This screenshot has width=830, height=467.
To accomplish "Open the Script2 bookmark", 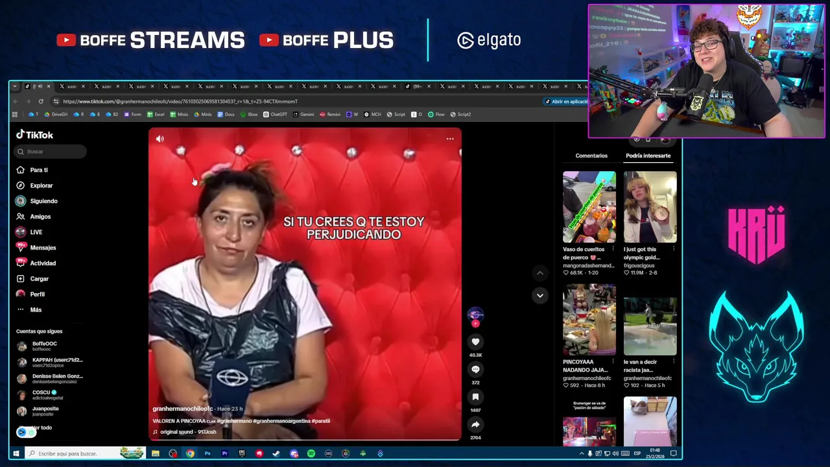I will 460,114.
